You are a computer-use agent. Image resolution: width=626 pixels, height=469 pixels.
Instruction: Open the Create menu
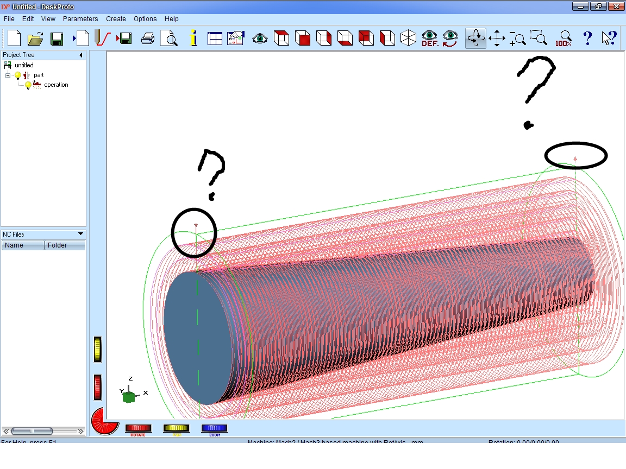116,18
